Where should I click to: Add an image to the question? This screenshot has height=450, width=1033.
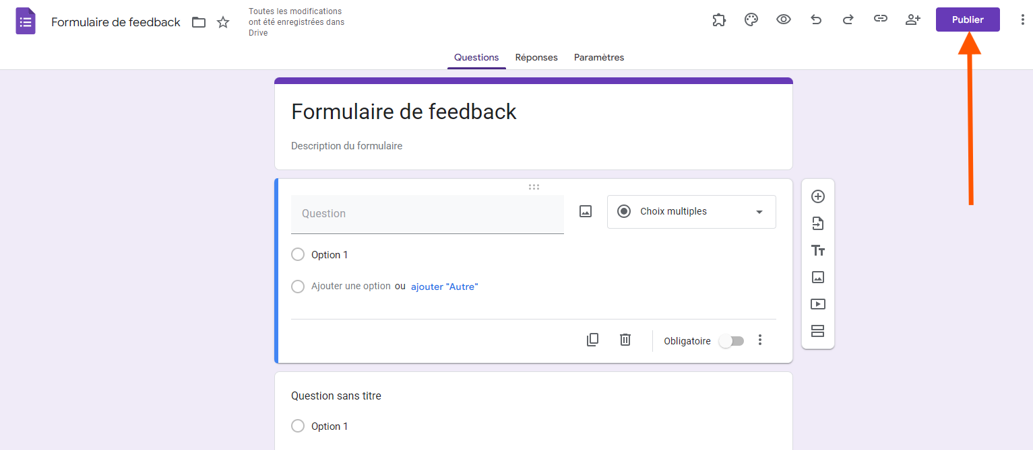coord(586,211)
